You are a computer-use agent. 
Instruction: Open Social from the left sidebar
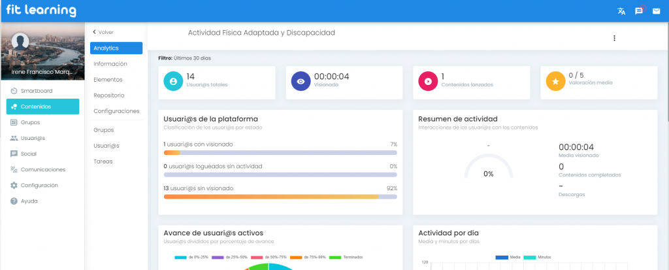(x=28, y=154)
